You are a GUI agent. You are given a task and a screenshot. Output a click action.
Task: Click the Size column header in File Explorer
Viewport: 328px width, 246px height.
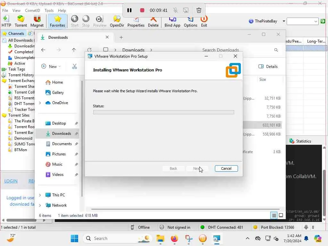click(263, 79)
